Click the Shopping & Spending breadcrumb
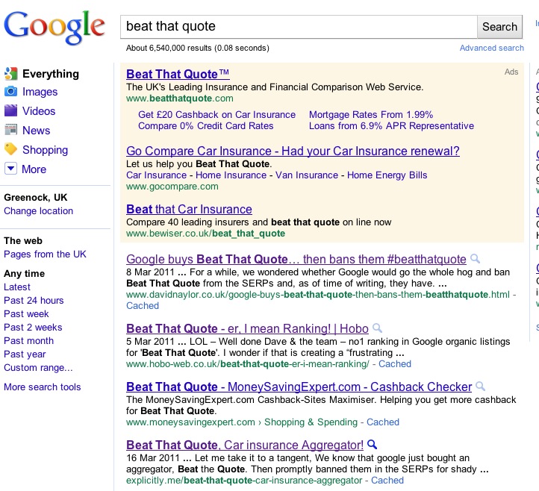This screenshot has width=539, height=491. point(311,422)
